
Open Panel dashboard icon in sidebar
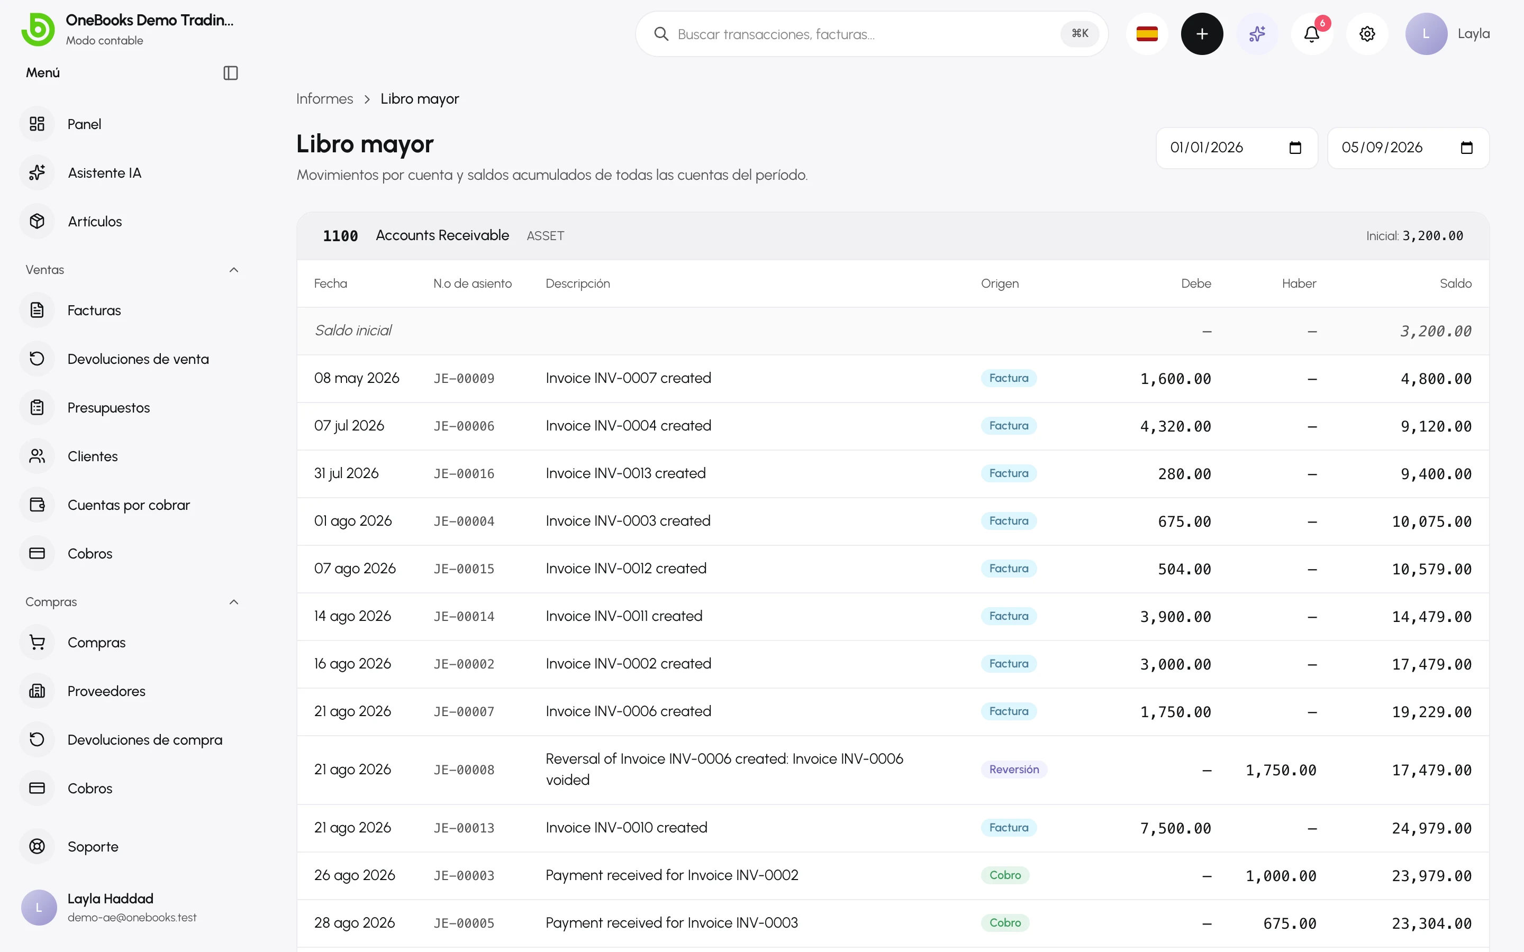tap(37, 124)
